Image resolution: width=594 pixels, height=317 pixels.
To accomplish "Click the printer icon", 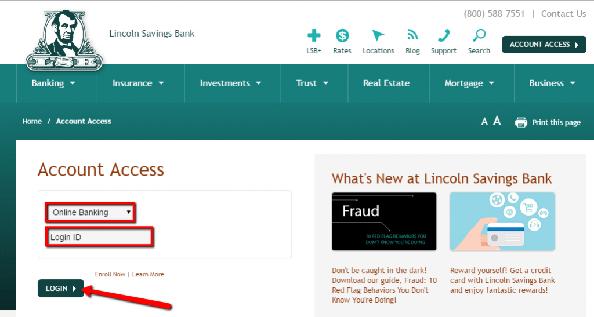I will click(x=521, y=122).
